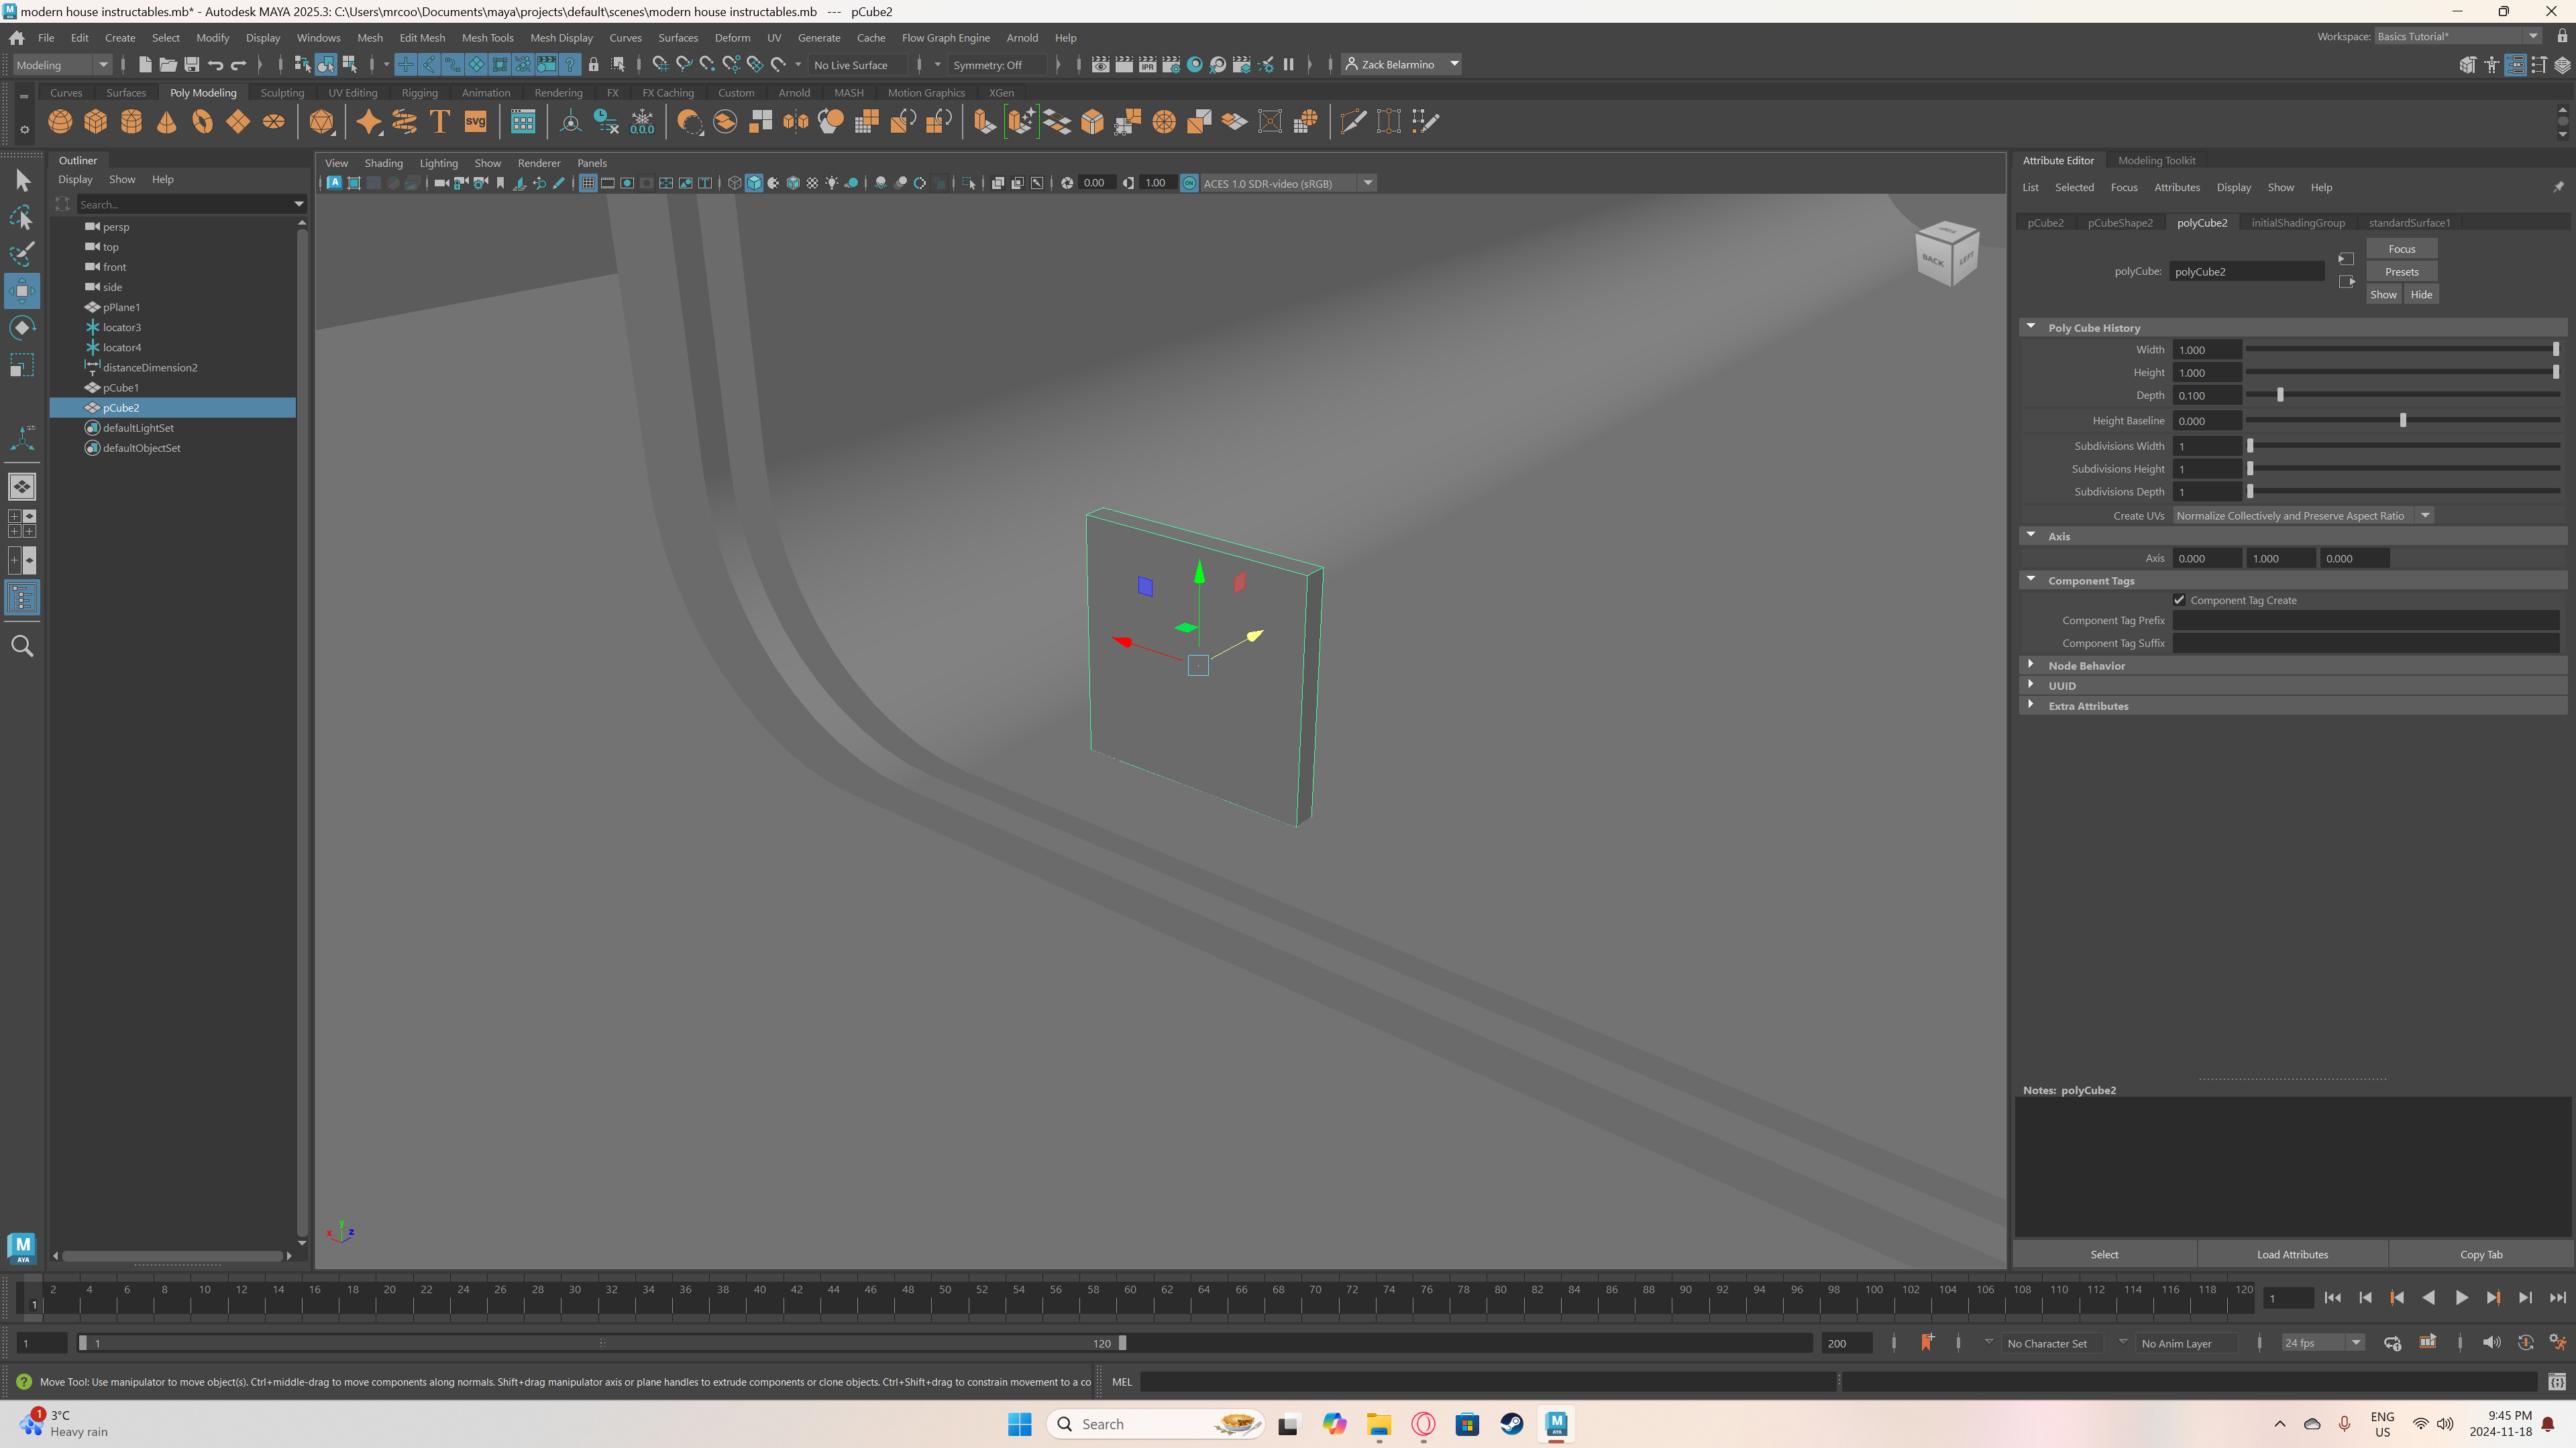Screen dimensions: 2576x1448
Task: Click the Multi-Cut knife shelf icon
Action: pyautogui.click(x=1353, y=122)
